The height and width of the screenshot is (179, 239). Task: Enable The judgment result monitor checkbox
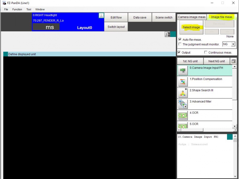pos(180,44)
